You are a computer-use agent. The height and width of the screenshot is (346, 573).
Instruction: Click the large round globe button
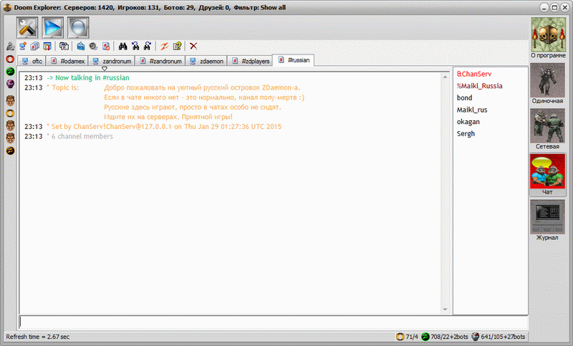point(78,27)
